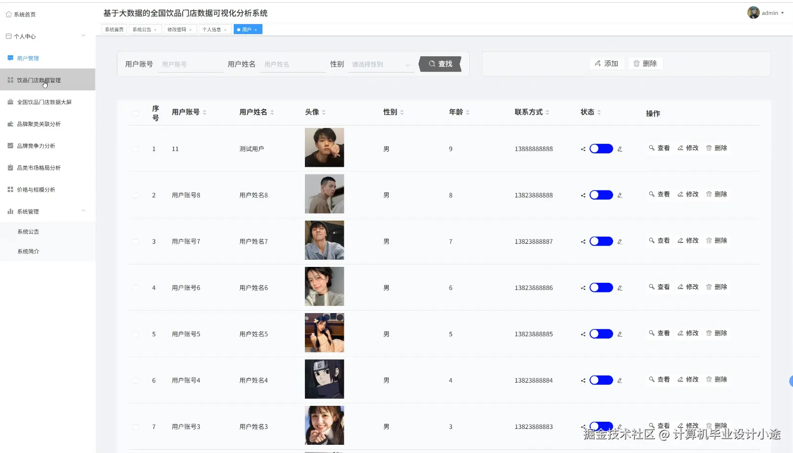The width and height of the screenshot is (793, 453).
Task: Click the avatar thumbnail of 用户姓名5
Action: point(324,332)
